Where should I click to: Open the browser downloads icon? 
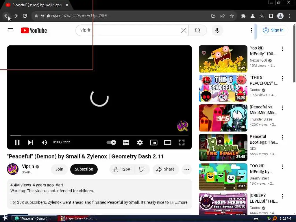262,16
